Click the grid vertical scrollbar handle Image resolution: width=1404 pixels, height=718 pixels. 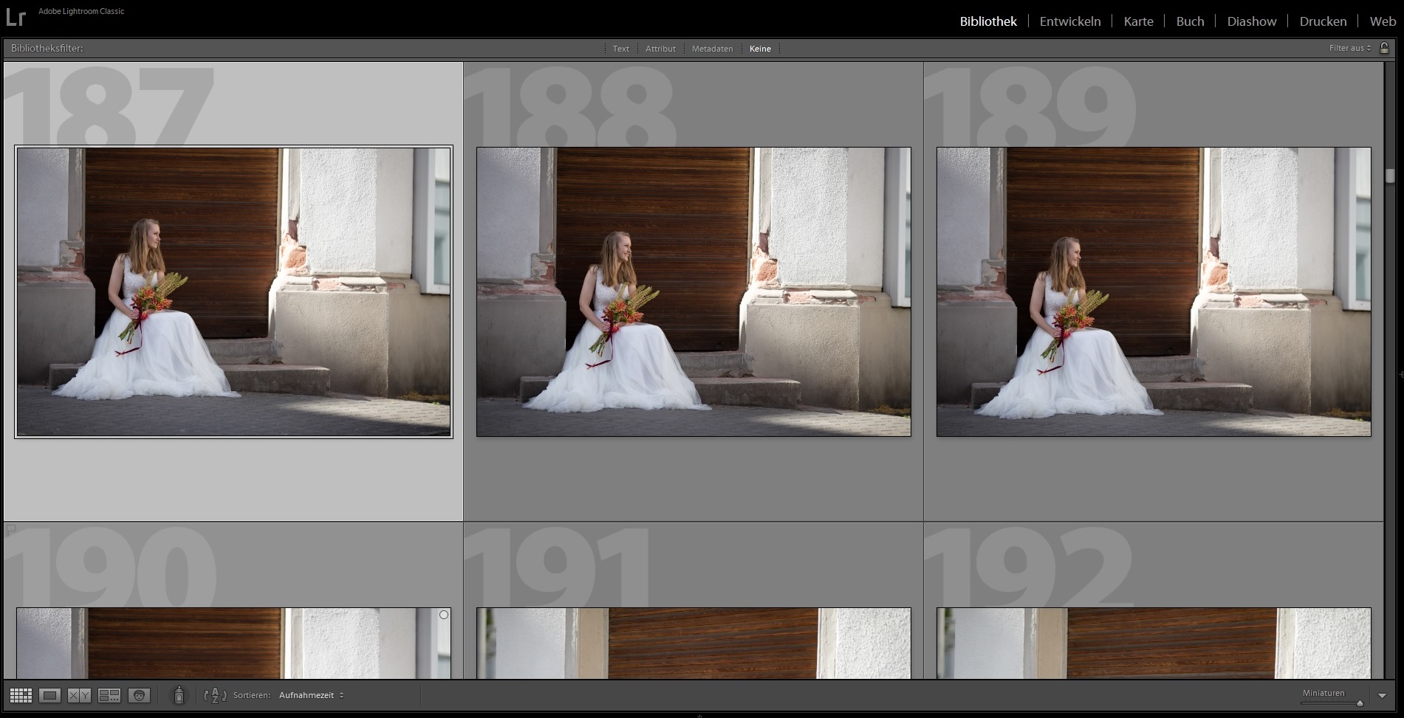pyautogui.click(x=1390, y=176)
